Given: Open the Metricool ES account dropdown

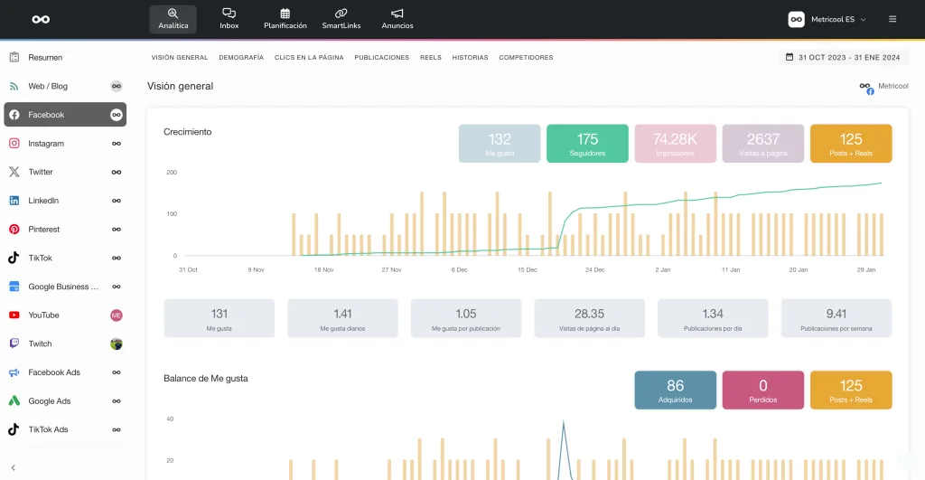Looking at the screenshot, I should (827, 19).
